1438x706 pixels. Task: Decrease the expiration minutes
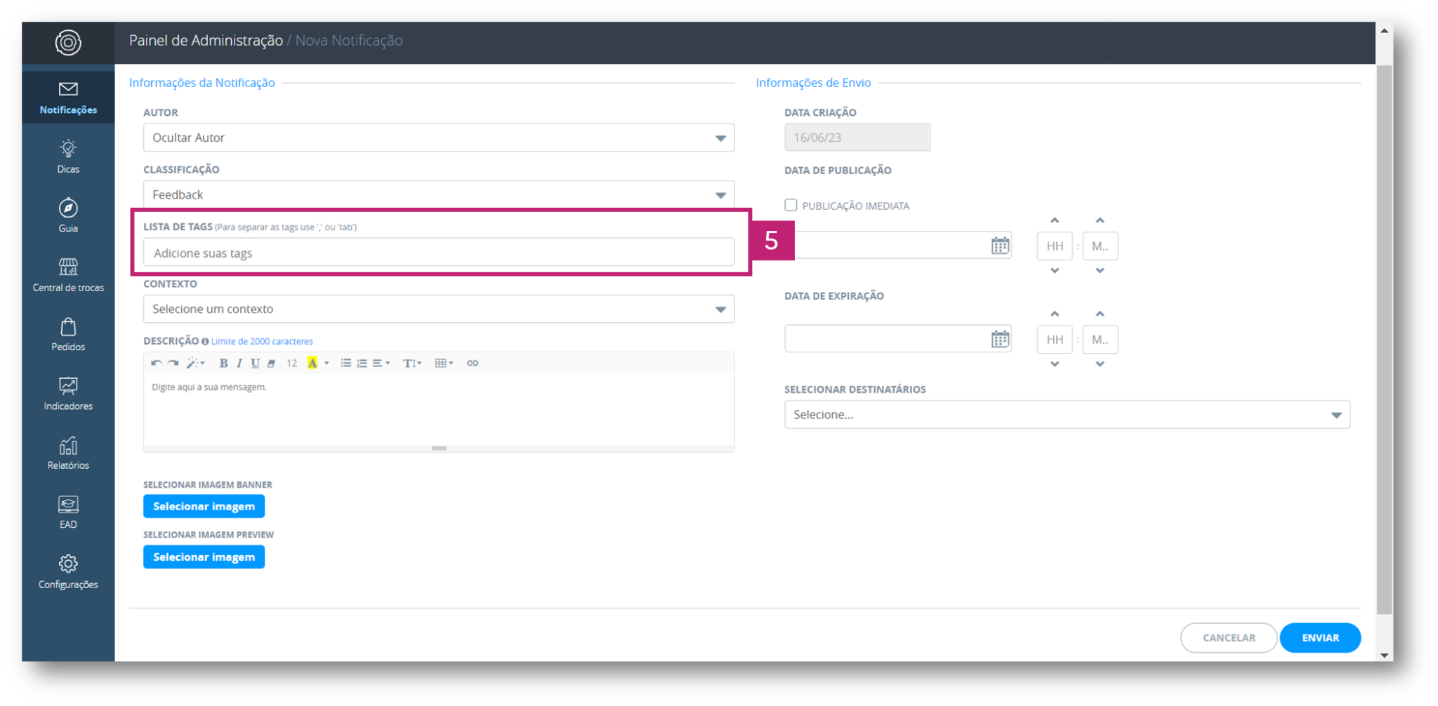pos(1100,364)
